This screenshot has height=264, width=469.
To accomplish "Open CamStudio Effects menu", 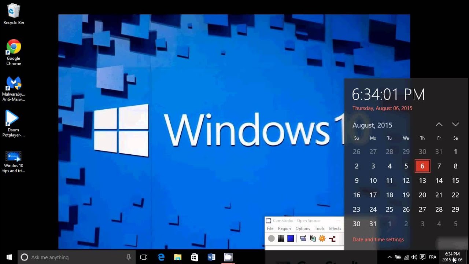I will click(x=335, y=228).
